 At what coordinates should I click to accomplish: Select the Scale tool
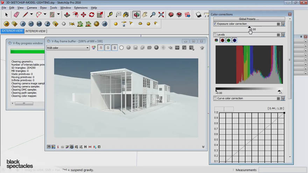click(x=100, y=15)
